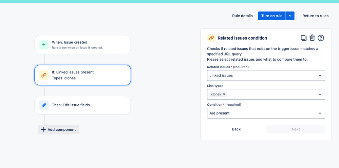Return to rules list

point(316,16)
